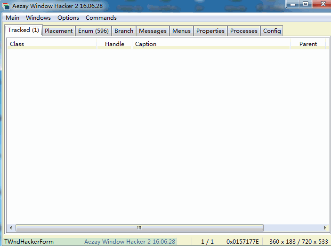Open the Windows menu
This screenshot has width=331, height=246.
(38, 18)
